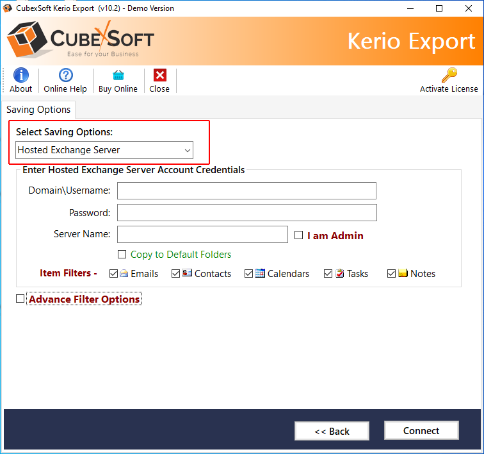The height and width of the screenshot is (454, 484).
Task: Enable the I am Admin checkbox
Action: click(x=298, y=235)
